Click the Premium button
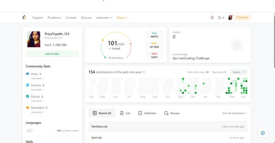275x143 pixels. click(x=242, y=18)
